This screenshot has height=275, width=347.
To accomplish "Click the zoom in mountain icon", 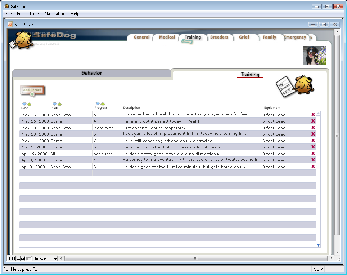I will pos(23,258).
